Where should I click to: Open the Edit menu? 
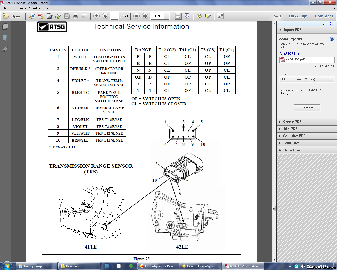pyautogui.click(x=13, y=8)
